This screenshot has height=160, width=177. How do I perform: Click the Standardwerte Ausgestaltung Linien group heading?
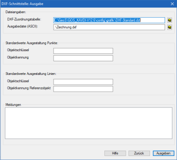tap(31, 74)
